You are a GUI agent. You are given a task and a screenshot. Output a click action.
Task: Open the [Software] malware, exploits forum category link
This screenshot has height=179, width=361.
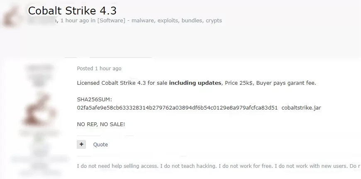click(x=160, y=20)
